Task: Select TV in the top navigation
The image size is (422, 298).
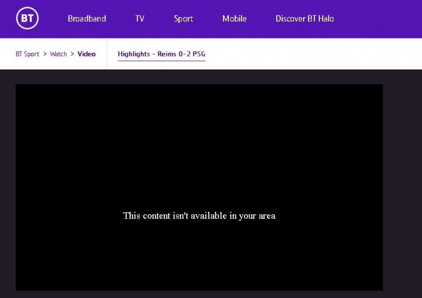Action: point(140,19)
